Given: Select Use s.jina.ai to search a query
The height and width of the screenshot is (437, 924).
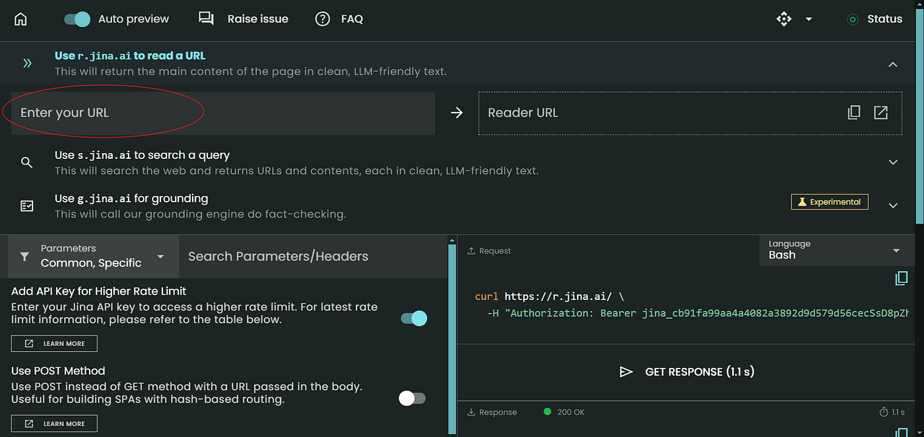Looking at the screenshot, I should pos(142,156).
